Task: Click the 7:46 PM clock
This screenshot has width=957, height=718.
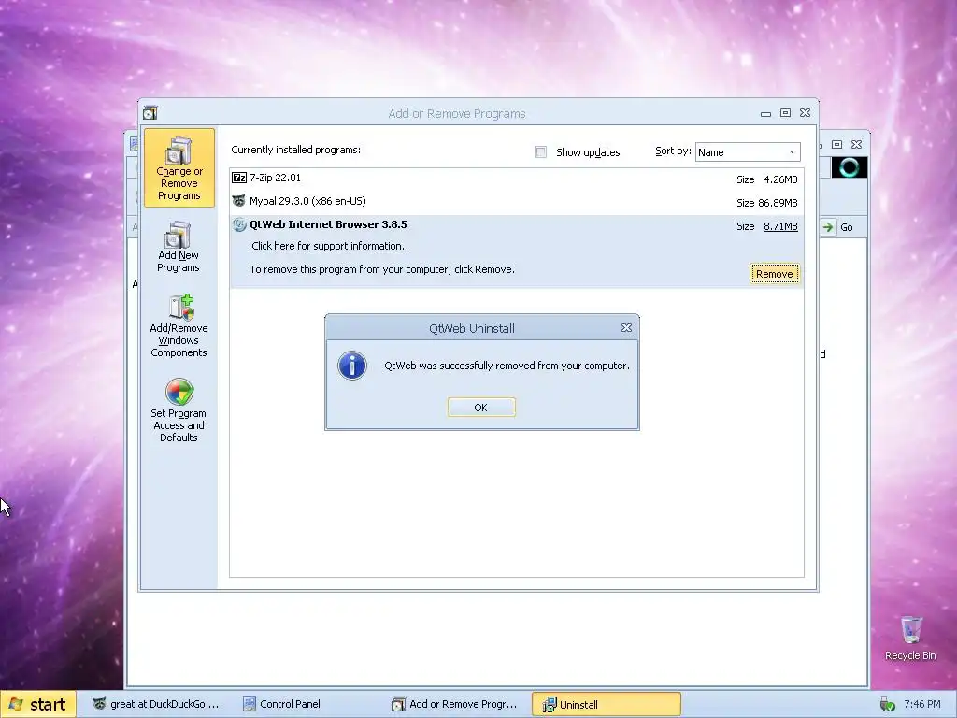Action: coord(922,704)
